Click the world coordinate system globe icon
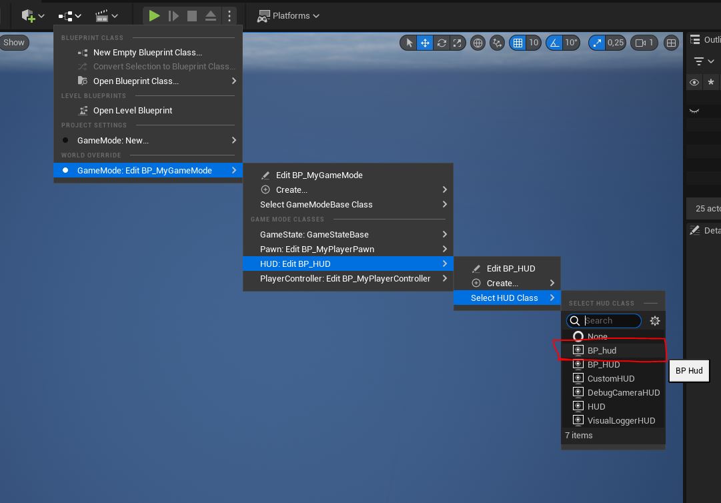The image size is (721, 503). pos(478,43)
